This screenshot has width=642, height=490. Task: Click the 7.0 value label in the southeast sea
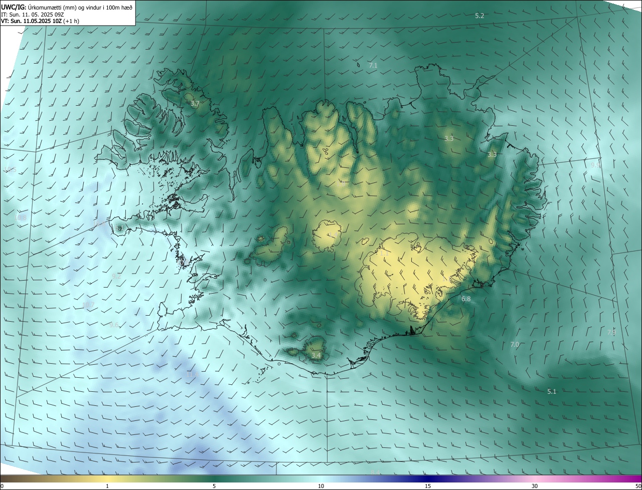[515, 345]
